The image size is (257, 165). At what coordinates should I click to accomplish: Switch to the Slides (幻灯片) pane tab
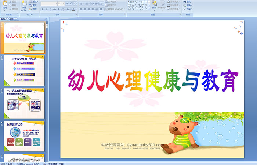point(4,19)
